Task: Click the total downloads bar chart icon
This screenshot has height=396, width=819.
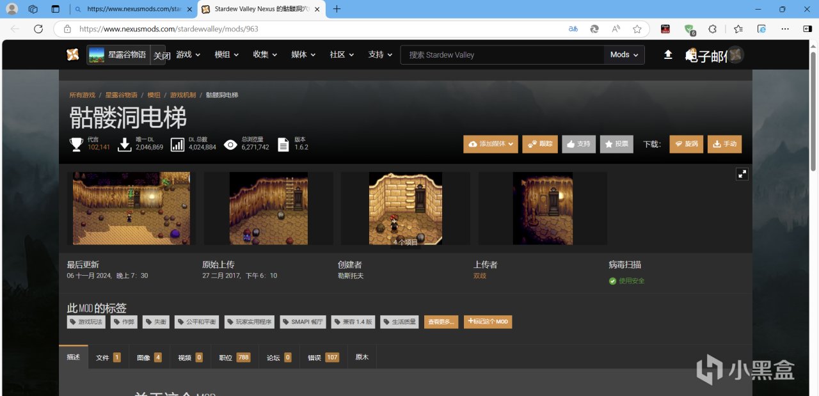Action: [177, 144]
